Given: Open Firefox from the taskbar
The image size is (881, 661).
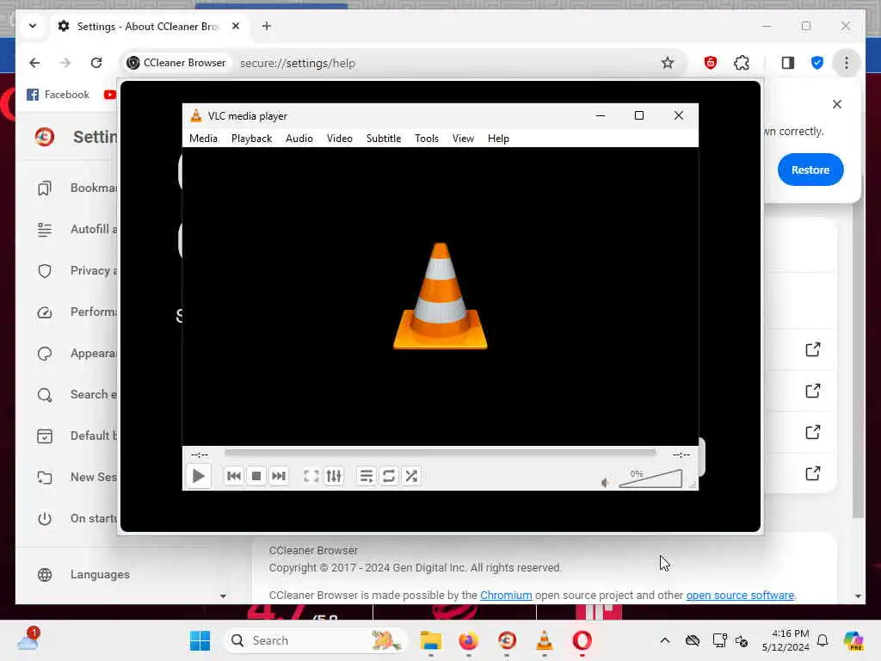Looking at the screenshot, I should click(468, 640).
